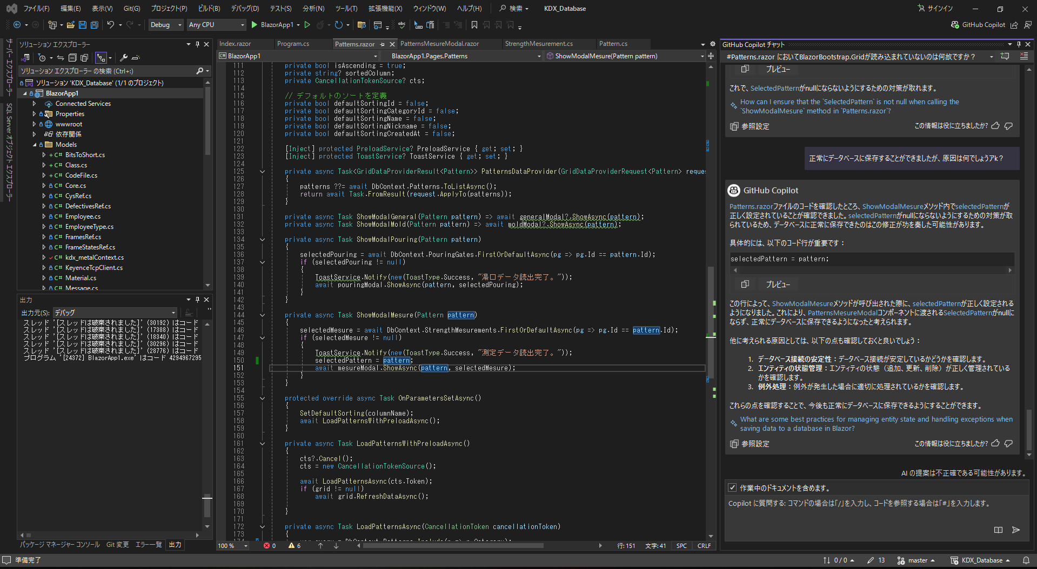The image size is (1037, 569).
Task: Click the Save All toolbar icon
Action: click(x=94, y=25)
